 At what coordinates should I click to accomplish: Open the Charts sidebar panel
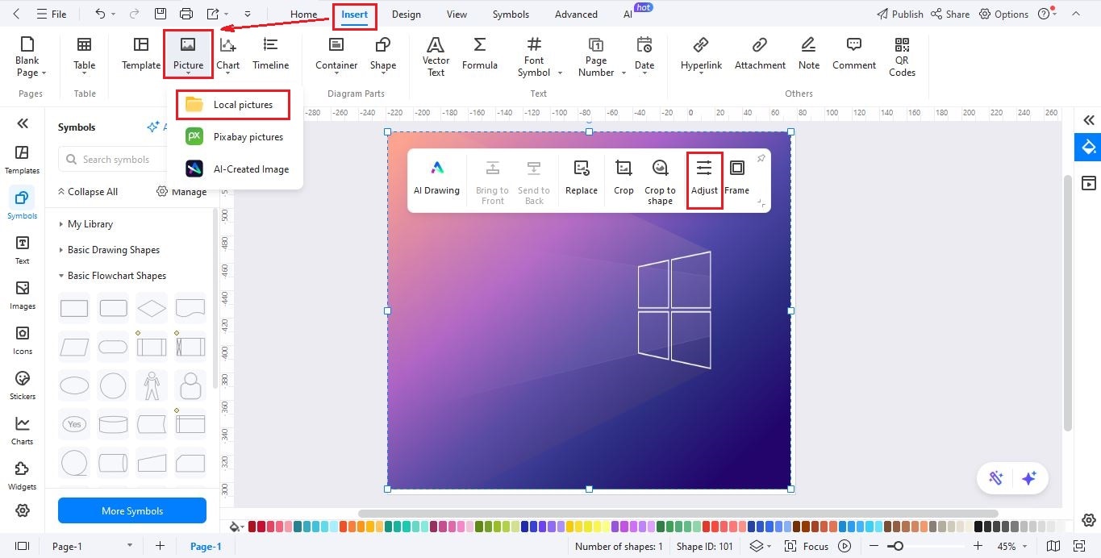pos(22,431)
